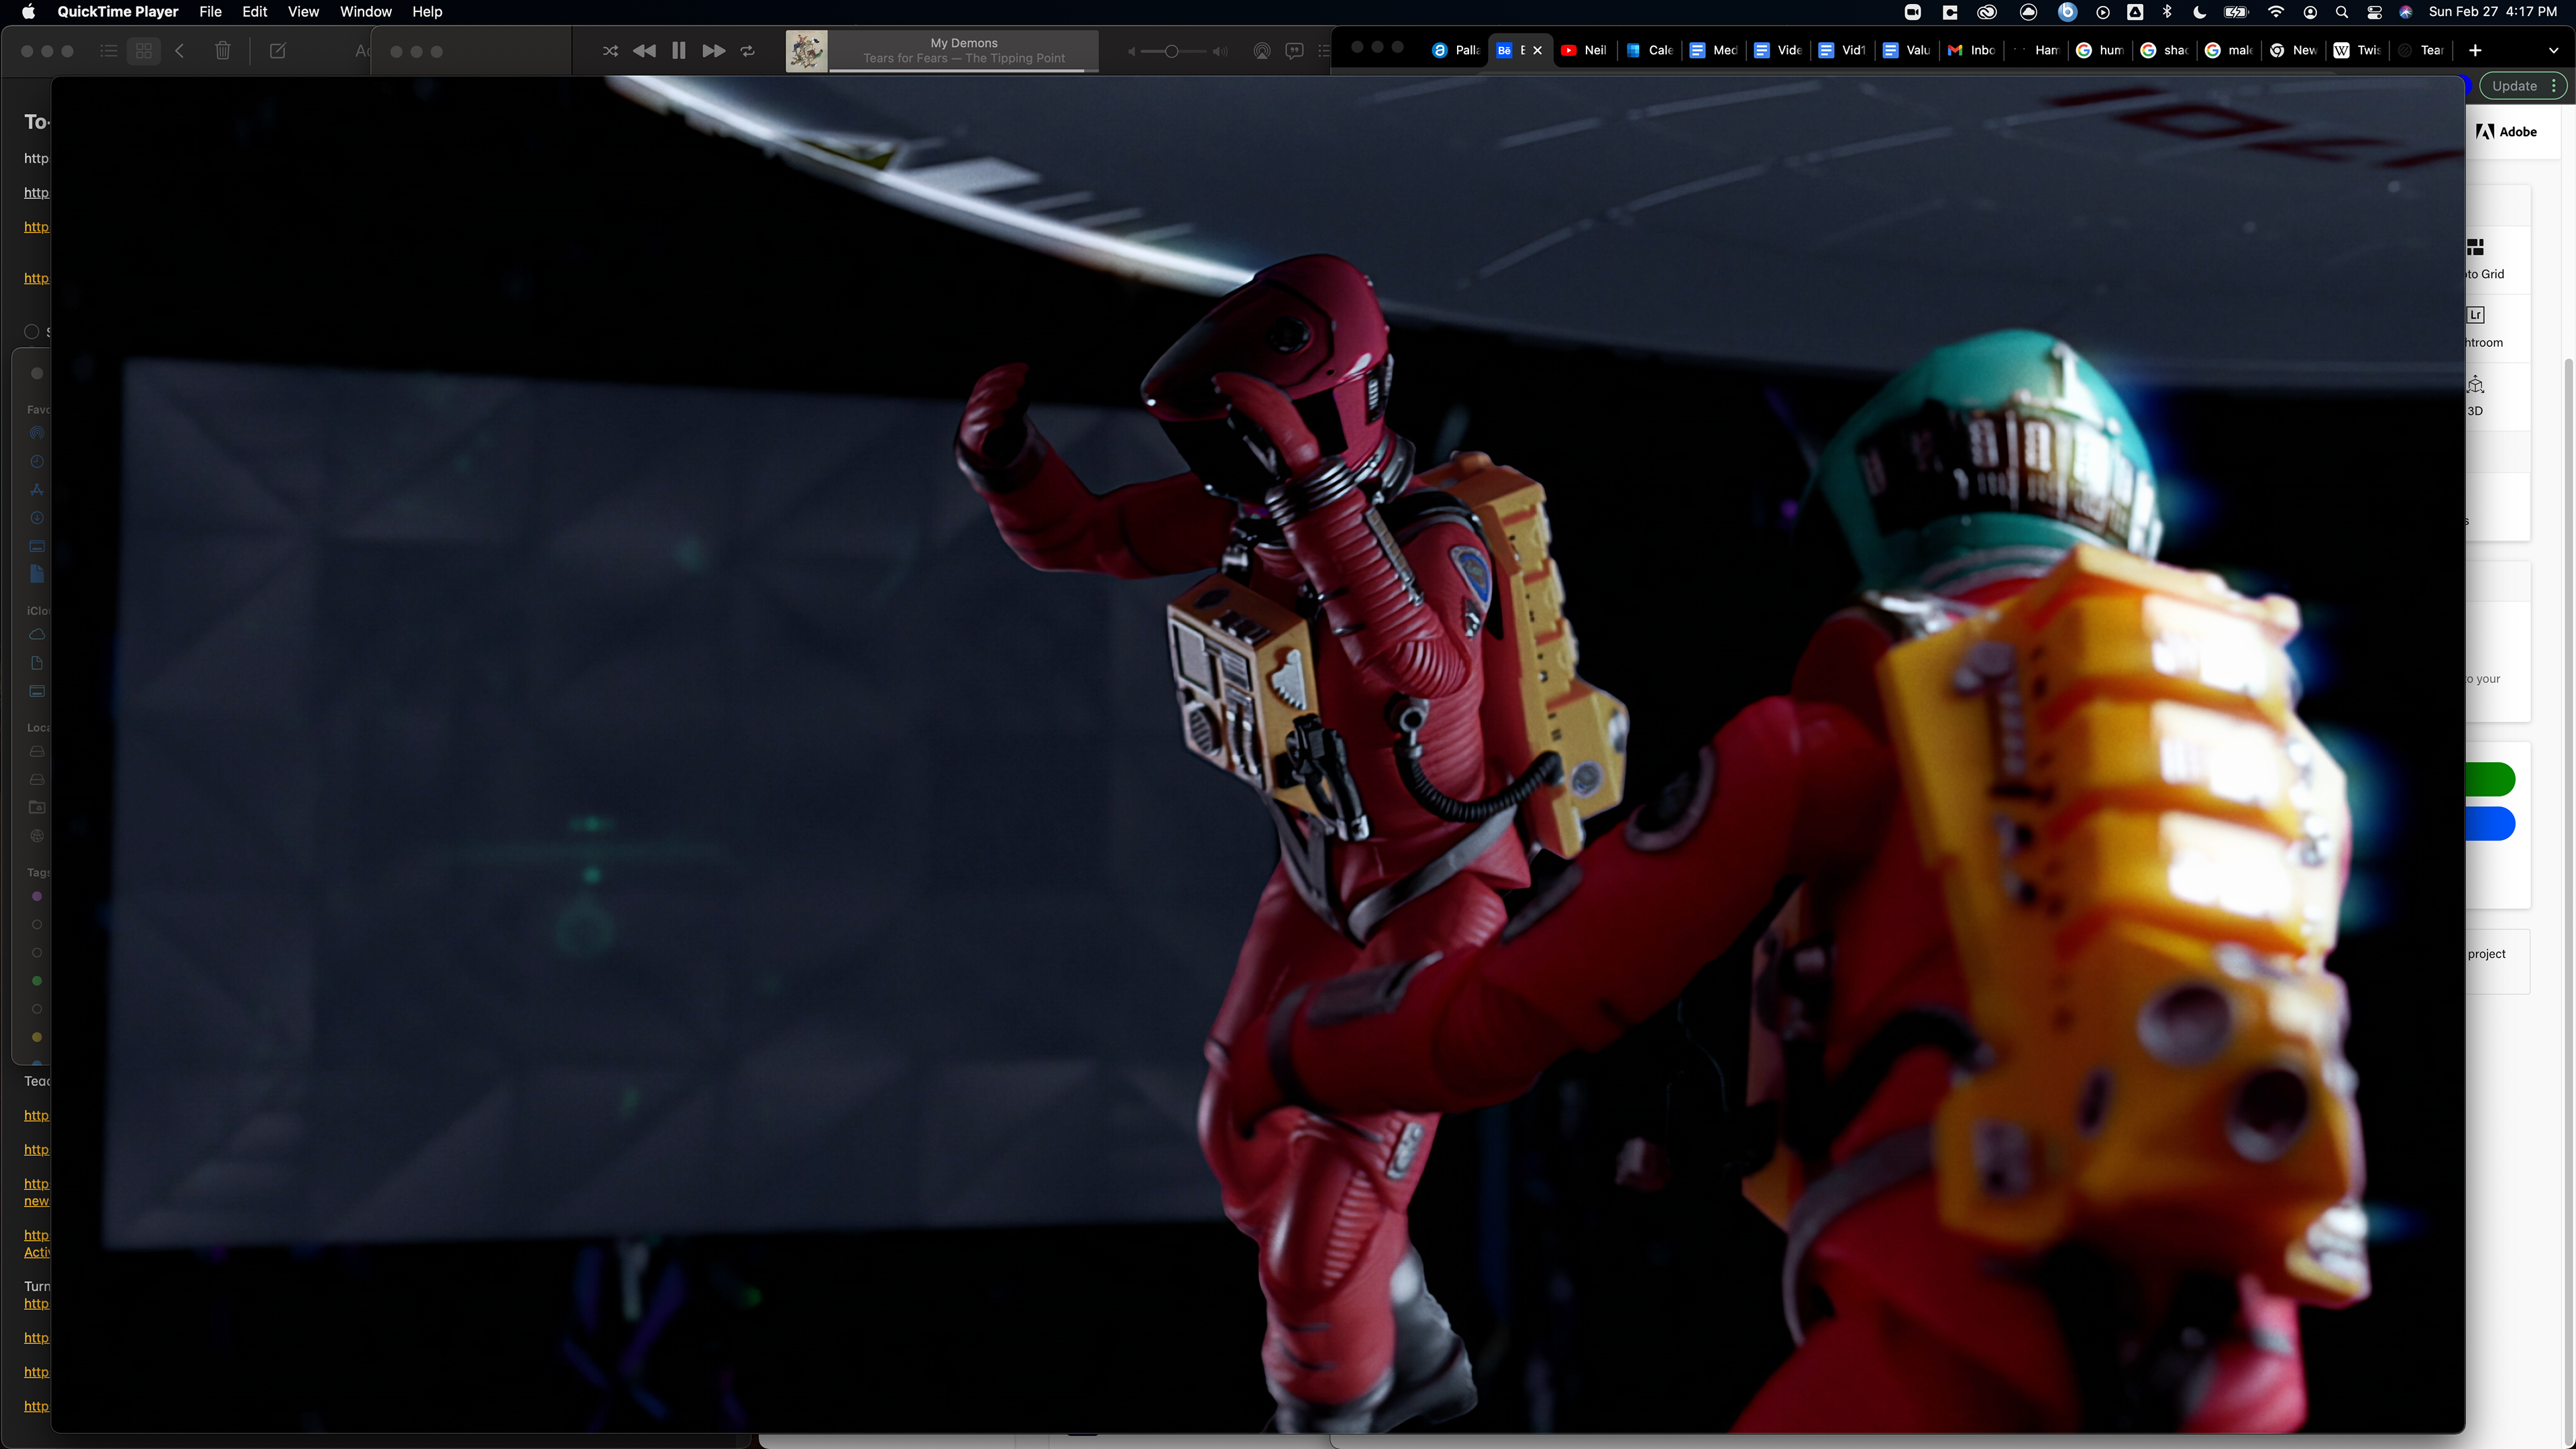Pause the song My Demons
This screenshot has height=1449, width=2576.
[x=679, y=51]
